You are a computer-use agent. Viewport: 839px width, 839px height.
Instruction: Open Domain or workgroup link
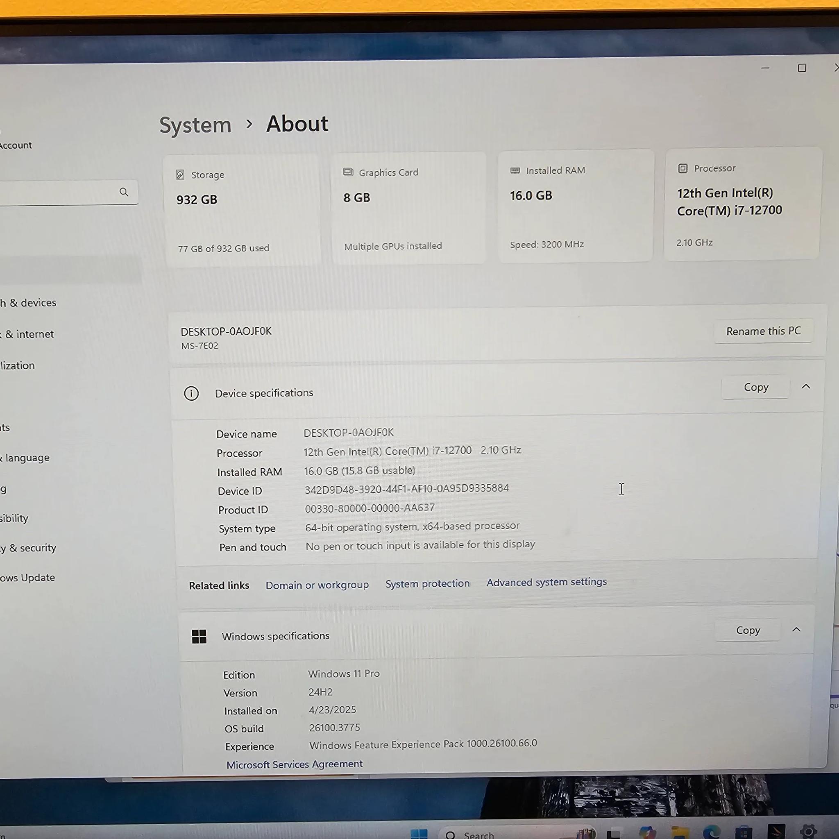tap(317, 585)
